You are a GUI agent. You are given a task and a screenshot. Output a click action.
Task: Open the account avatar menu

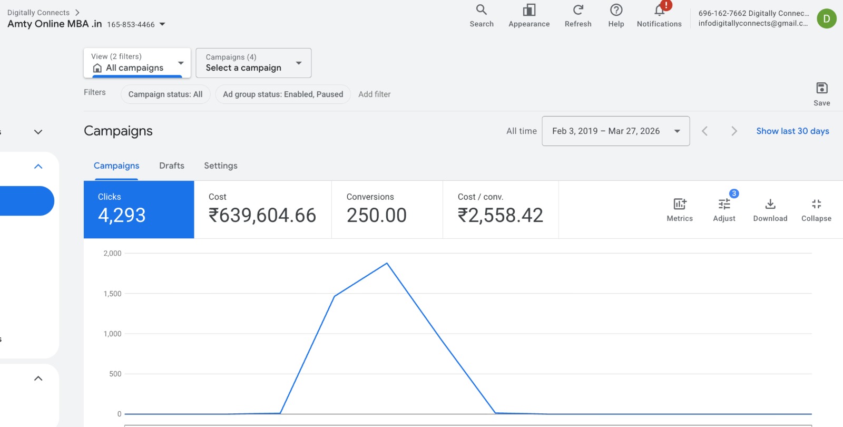pos(826,18)
